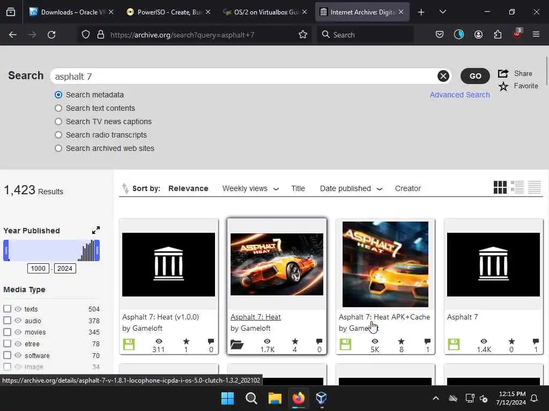Expand the Year Published histogram
This screenshot has height=411, width=549.
pos(95,230)
